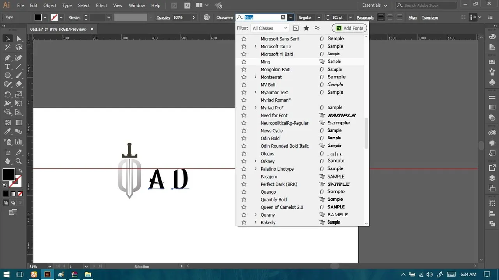Star the News Cycle font
499x280 pixels.
pyautogui.click(x=244, y=131)
